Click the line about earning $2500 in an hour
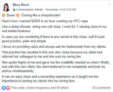The width and height of the screenshot is (113, 92). 45,21
